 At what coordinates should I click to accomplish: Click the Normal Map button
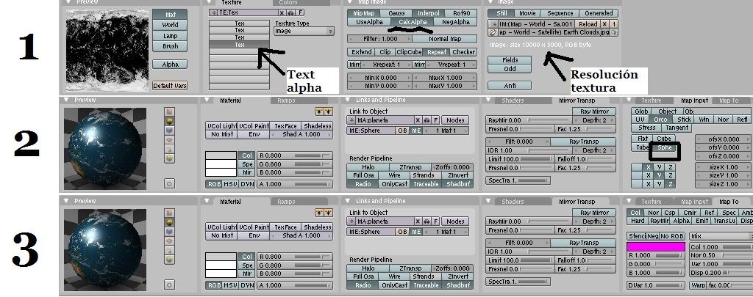tap(445, 39)
